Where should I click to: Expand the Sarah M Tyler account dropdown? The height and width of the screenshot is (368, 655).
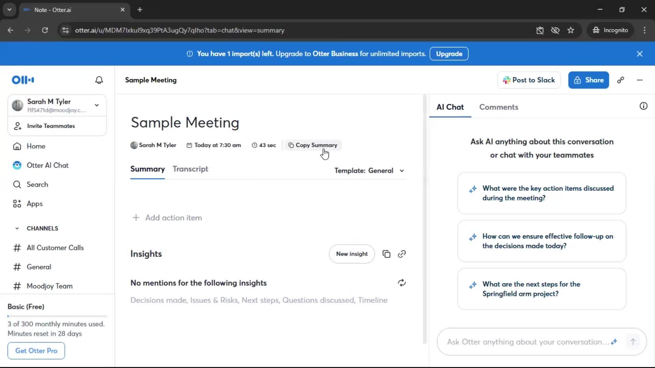pos(97,105)
